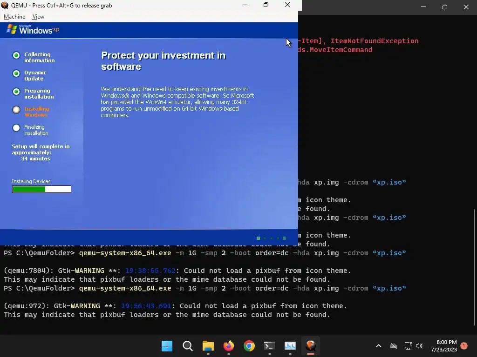Click the Collecting information step indicator
Image resolution: width=477 pixels, height=357 pixels.
16,55
